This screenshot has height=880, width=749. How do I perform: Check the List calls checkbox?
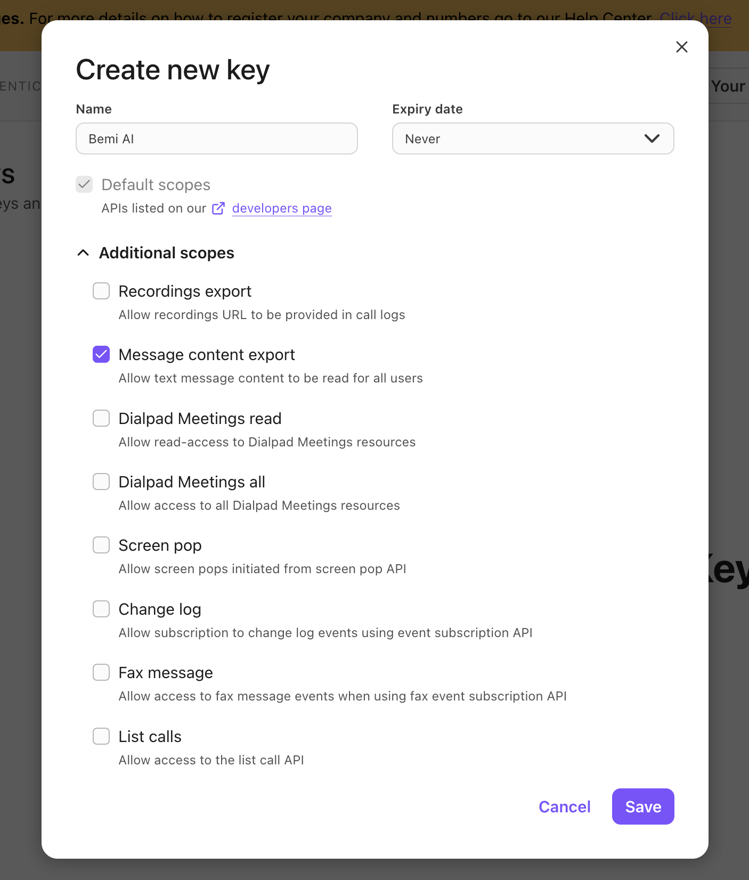coord(101,736)
